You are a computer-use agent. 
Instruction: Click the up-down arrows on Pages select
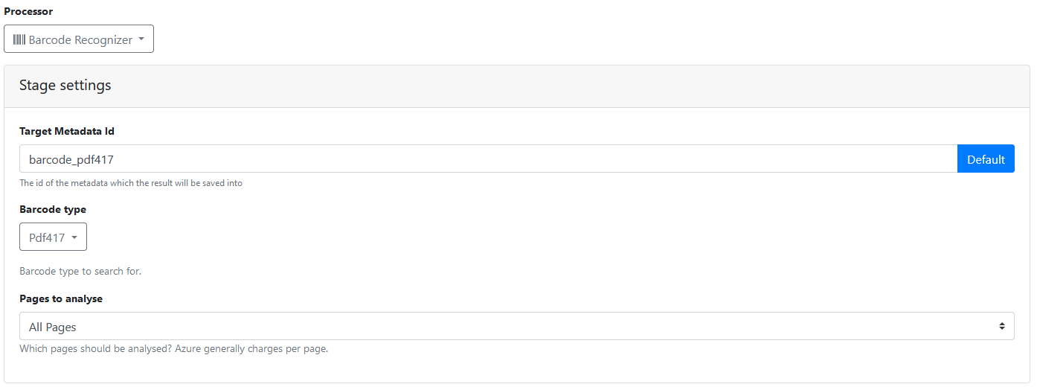pyautogui.click(x=1001, y=326)
